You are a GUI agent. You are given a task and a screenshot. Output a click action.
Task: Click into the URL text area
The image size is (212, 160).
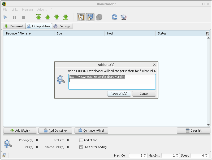pyautogui.click(x=112, y=82)
